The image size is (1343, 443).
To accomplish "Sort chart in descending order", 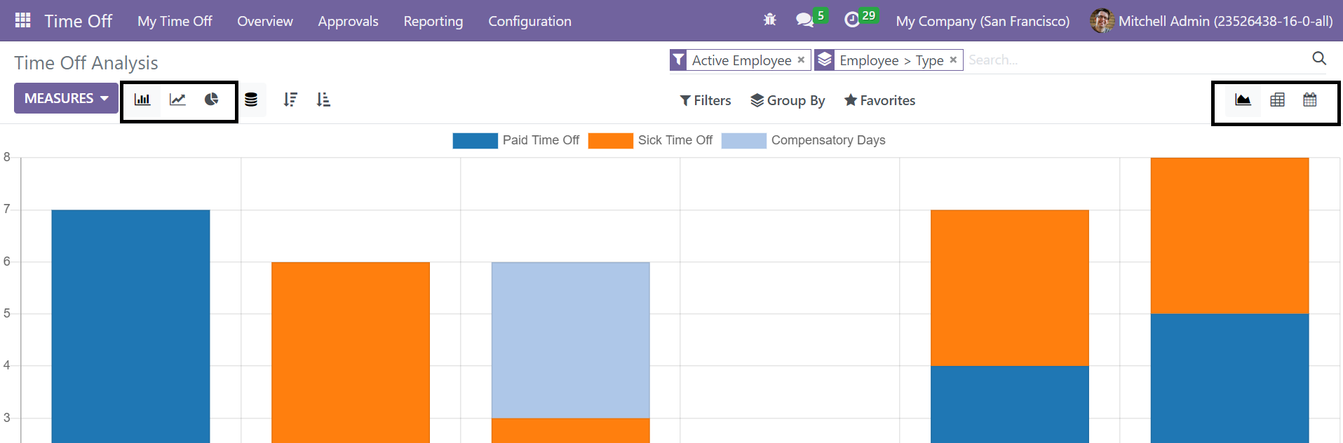I will 290,100.
